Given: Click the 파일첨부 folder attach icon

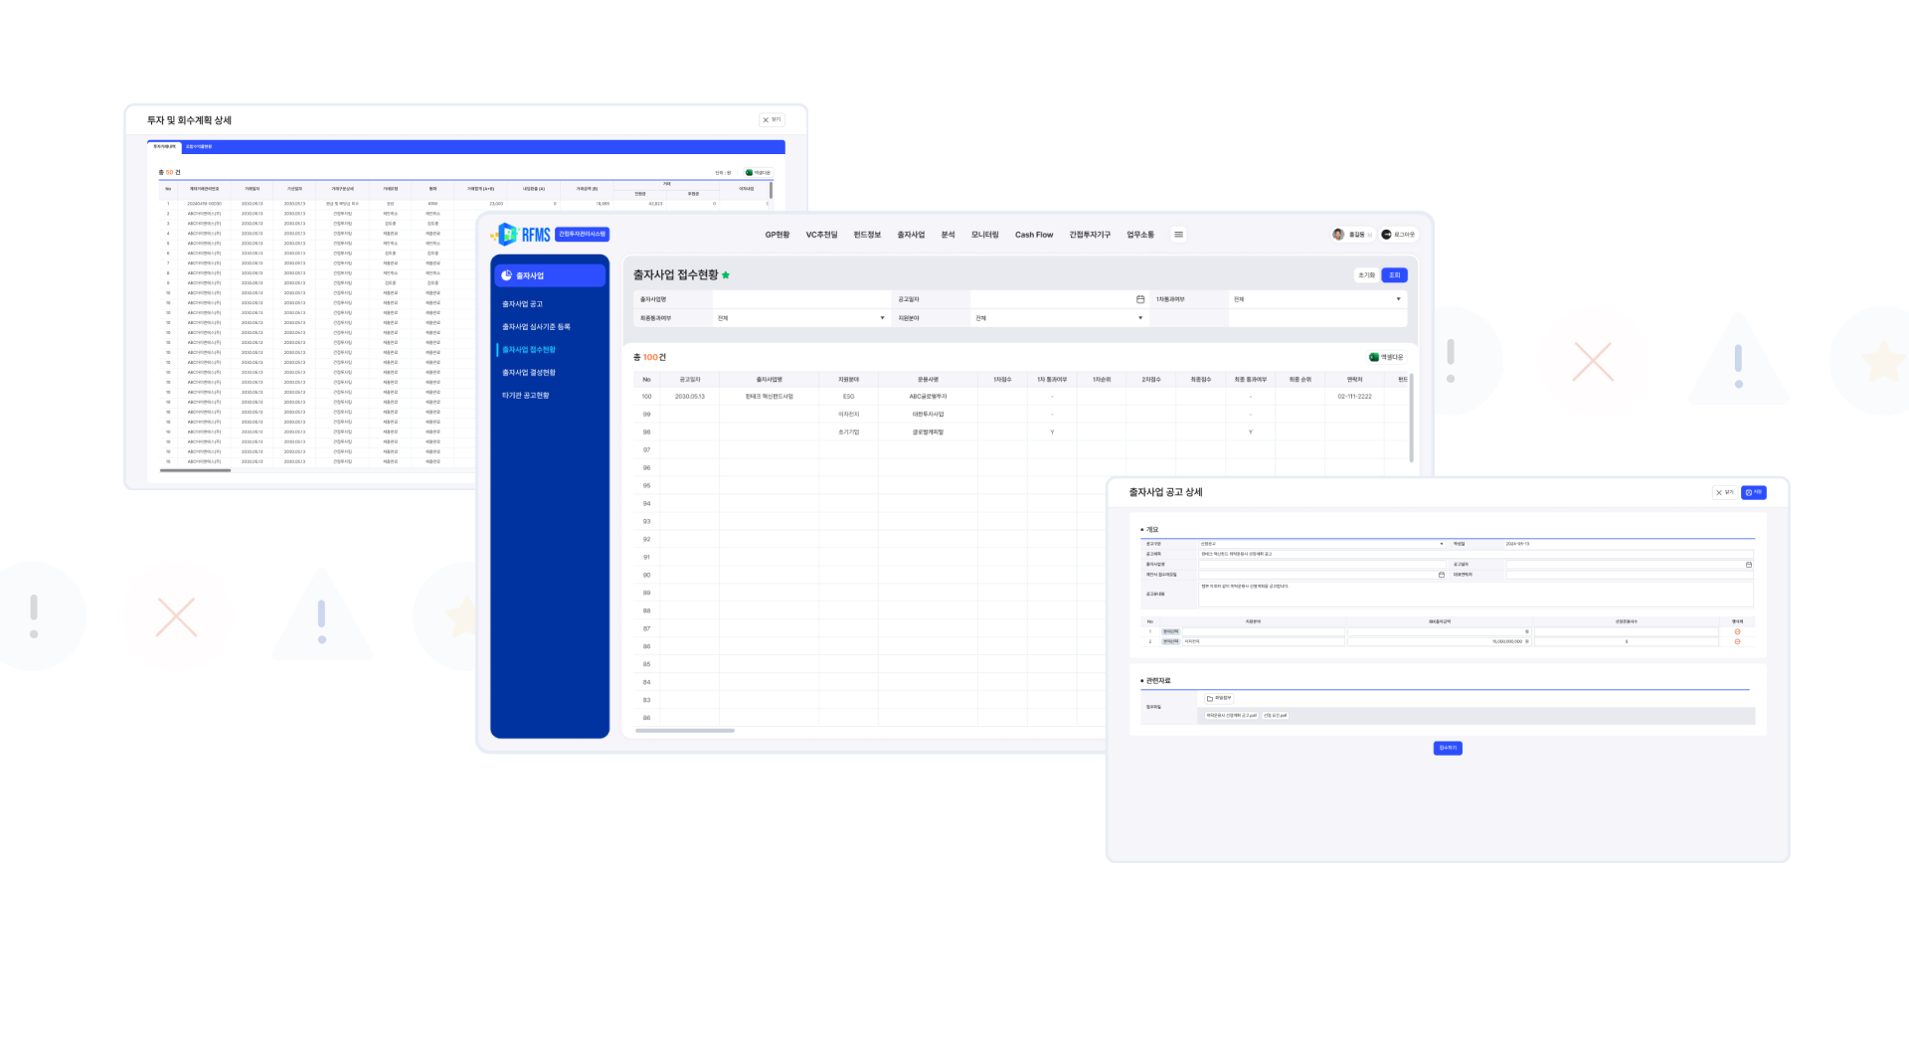Looking at the screenshot, I should [1210, 698].
